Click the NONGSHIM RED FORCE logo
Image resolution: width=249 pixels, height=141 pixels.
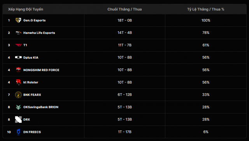tap(18, 70)
